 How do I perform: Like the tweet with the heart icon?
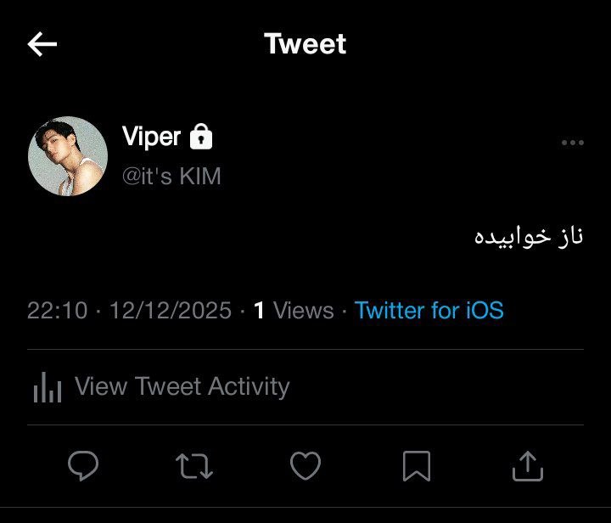(305, 466)
